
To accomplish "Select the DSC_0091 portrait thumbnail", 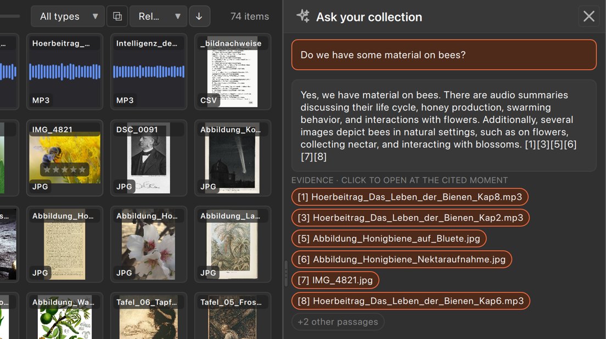I will (149, 158).
